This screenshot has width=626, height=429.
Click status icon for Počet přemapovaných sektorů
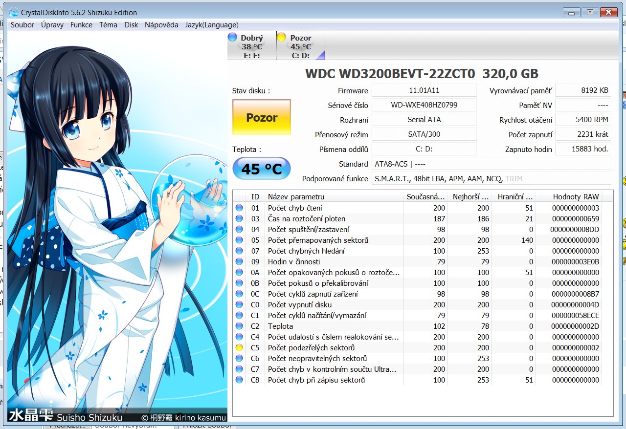coord(239,240)
